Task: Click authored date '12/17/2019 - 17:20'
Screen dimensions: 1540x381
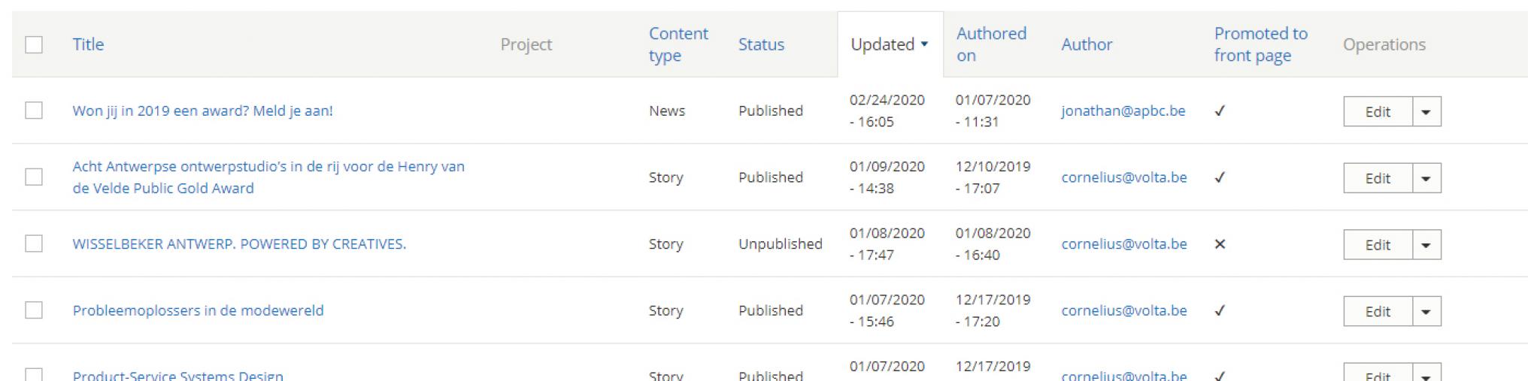Action: click(x=993, y=310)
